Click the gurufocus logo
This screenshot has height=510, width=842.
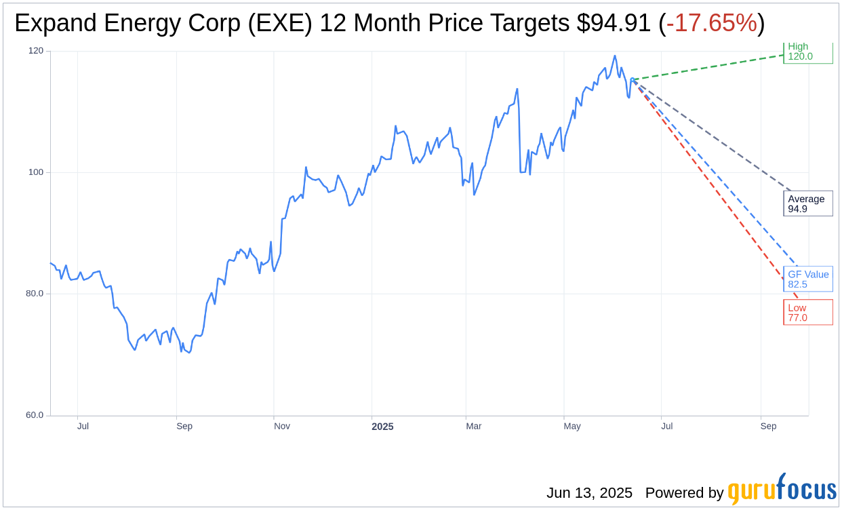click(x=782, y=489)
